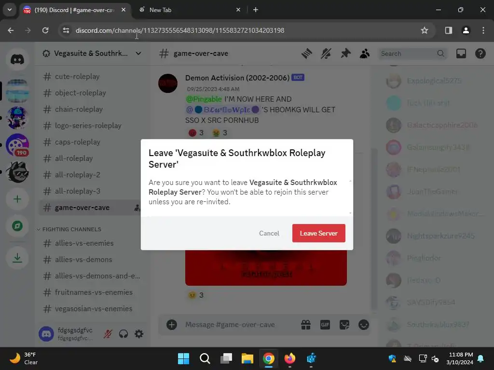Screen dimensions: 494x370
Task: Click the Search field in Discord header
Action: tap(412, 53)
